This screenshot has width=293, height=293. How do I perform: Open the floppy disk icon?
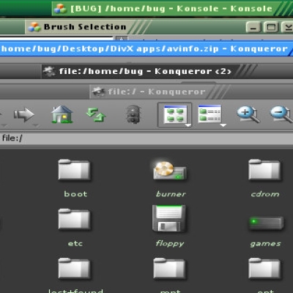(169, 218)
